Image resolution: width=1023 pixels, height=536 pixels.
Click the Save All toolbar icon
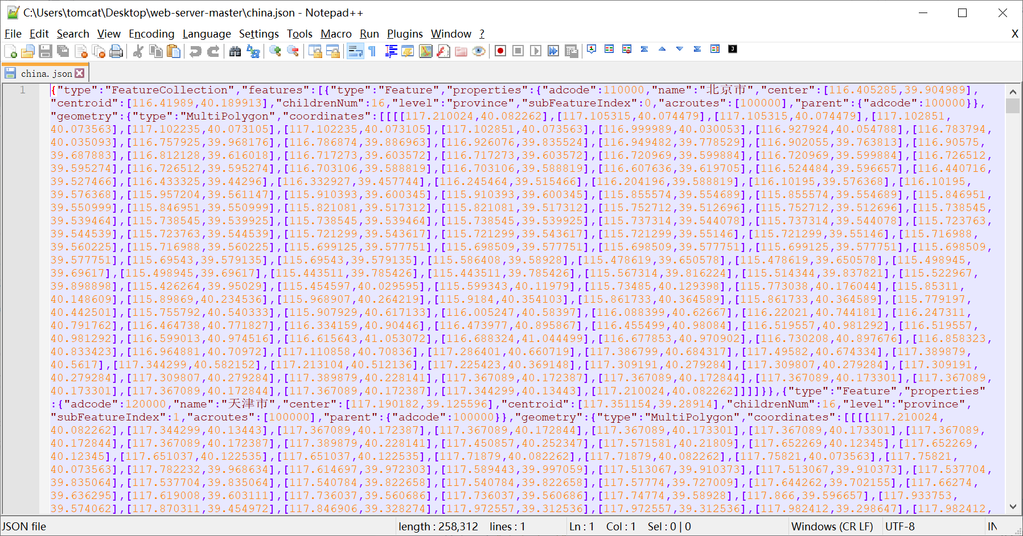(63, 52)
